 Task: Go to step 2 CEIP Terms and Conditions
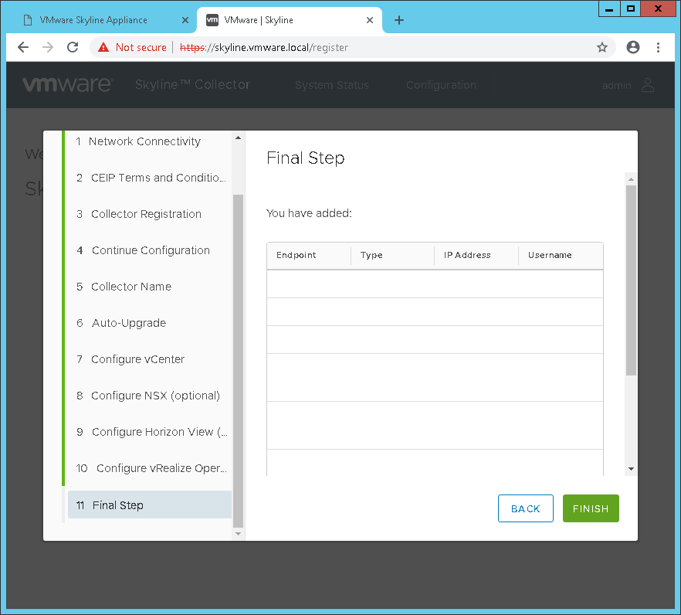(x=150, y=178)
